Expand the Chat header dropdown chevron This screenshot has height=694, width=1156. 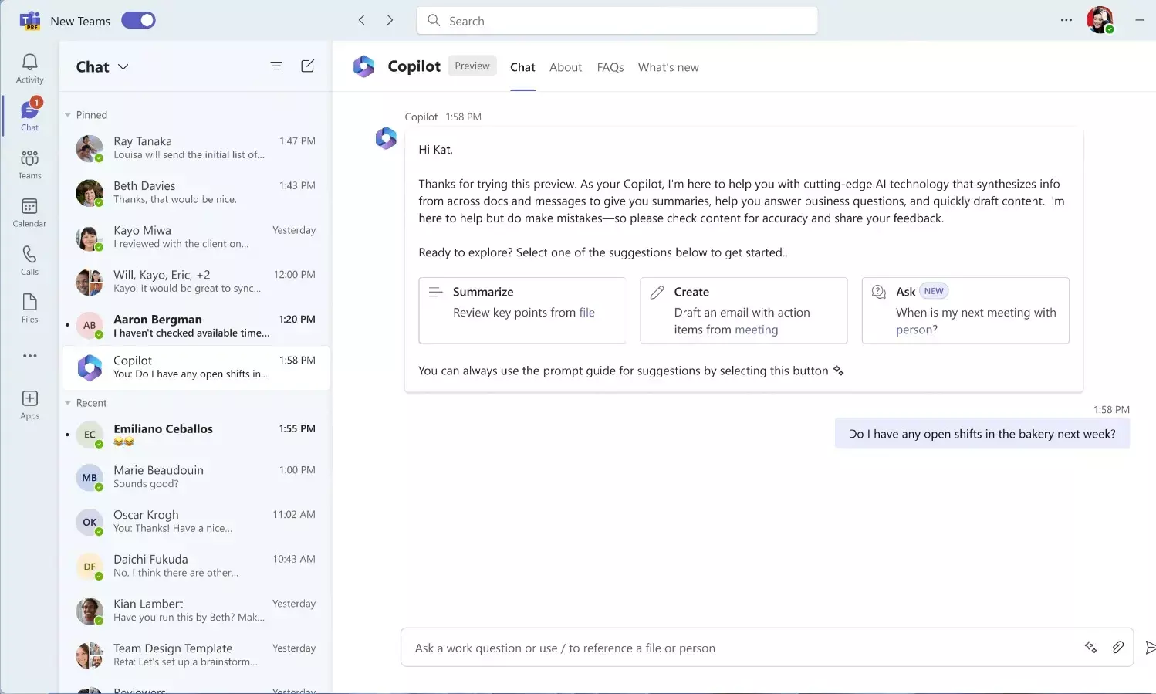pos(123,67)
